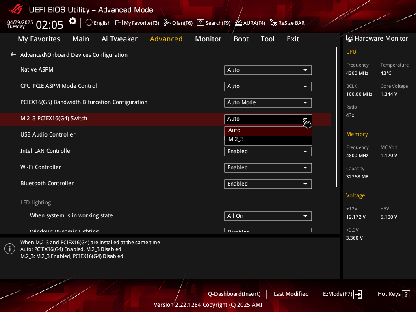Open PCIEX16(G5) Bandwidth Bifurcation dropdown
Image resolution: width=416 pixels, height=312 pixels.
[268, 103]
